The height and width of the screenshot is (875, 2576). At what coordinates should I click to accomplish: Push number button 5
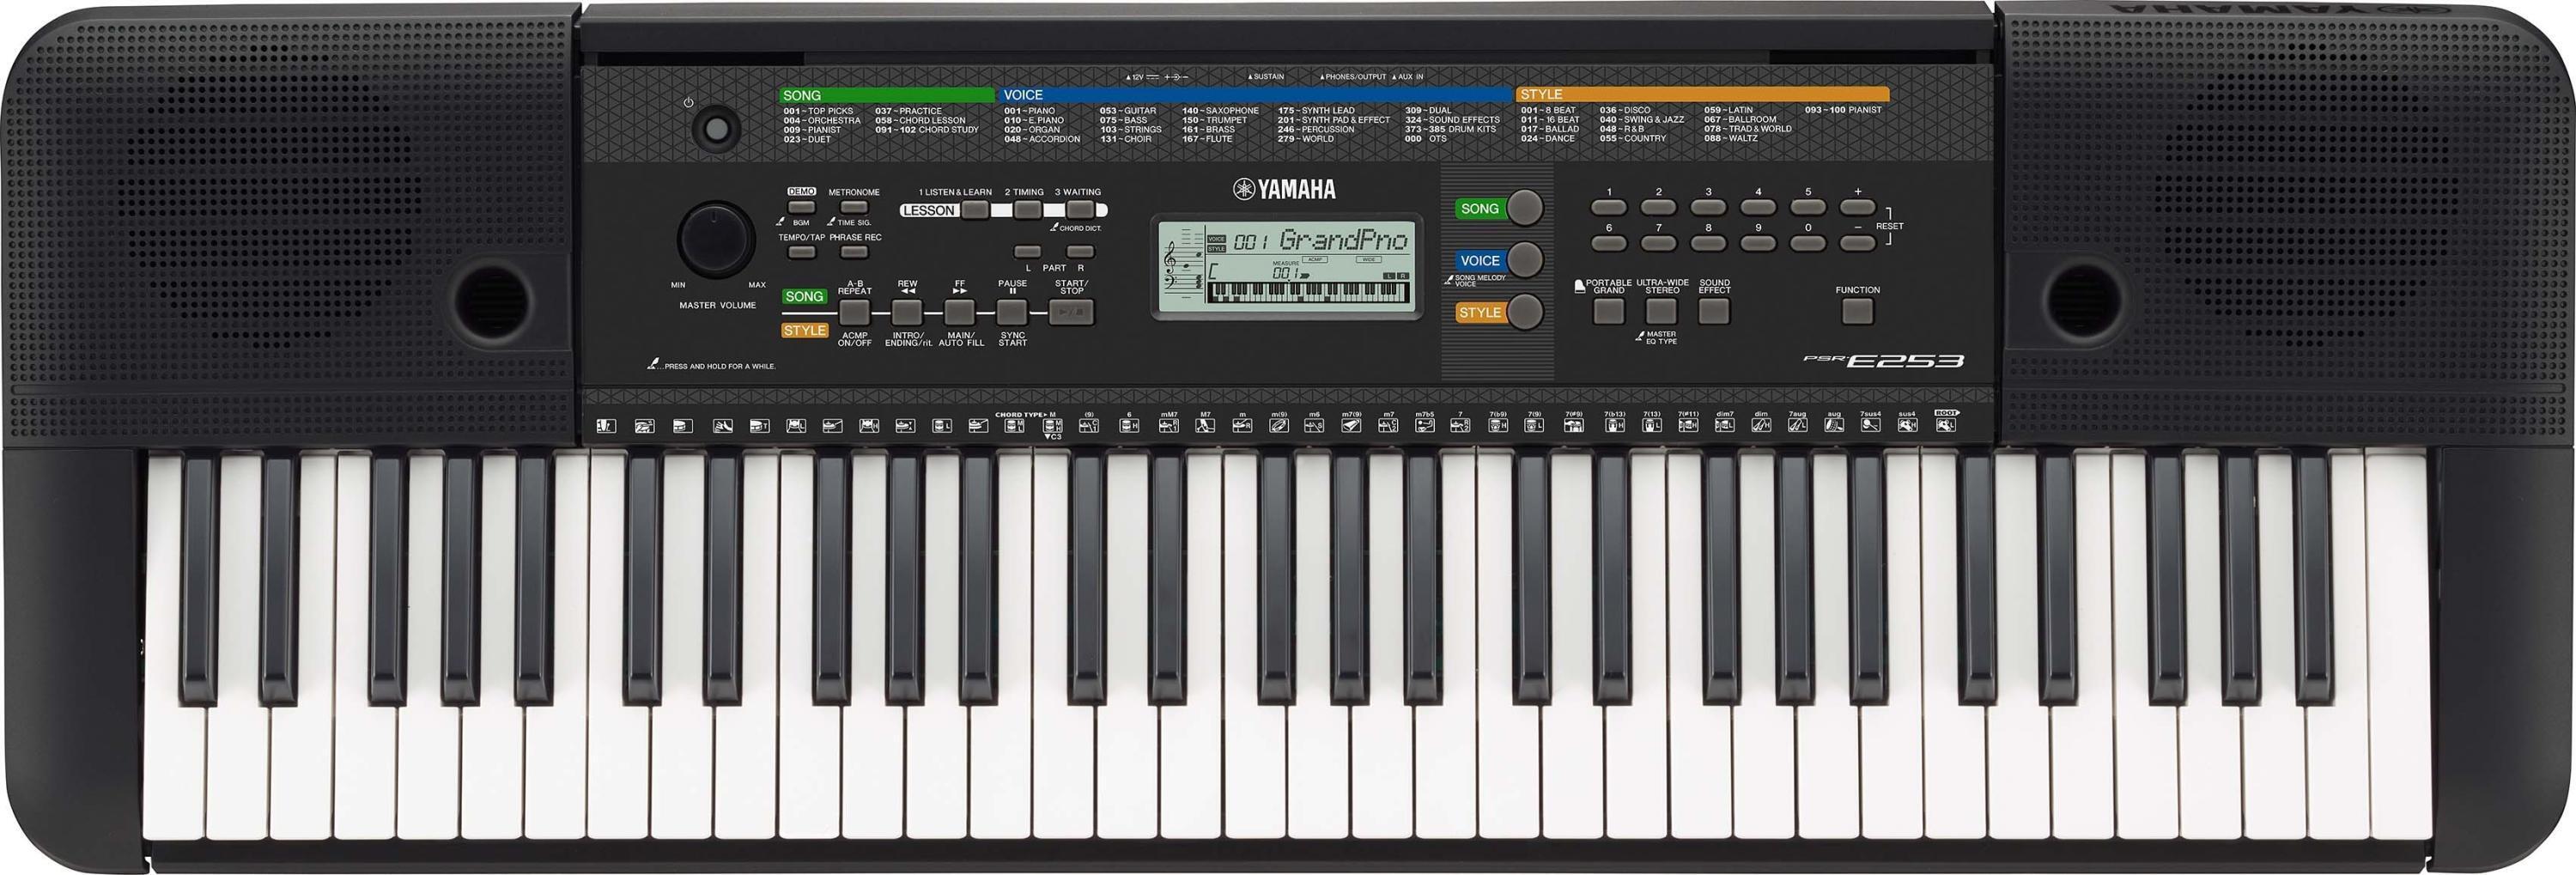[x=1808, y=208]
